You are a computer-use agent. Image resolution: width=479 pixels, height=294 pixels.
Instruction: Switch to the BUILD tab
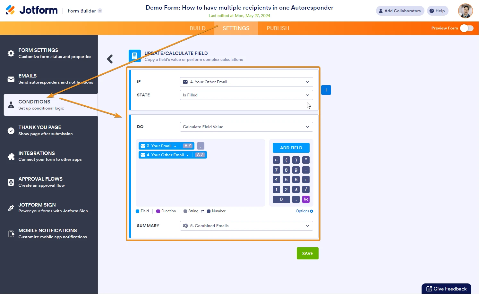(197, 28)
